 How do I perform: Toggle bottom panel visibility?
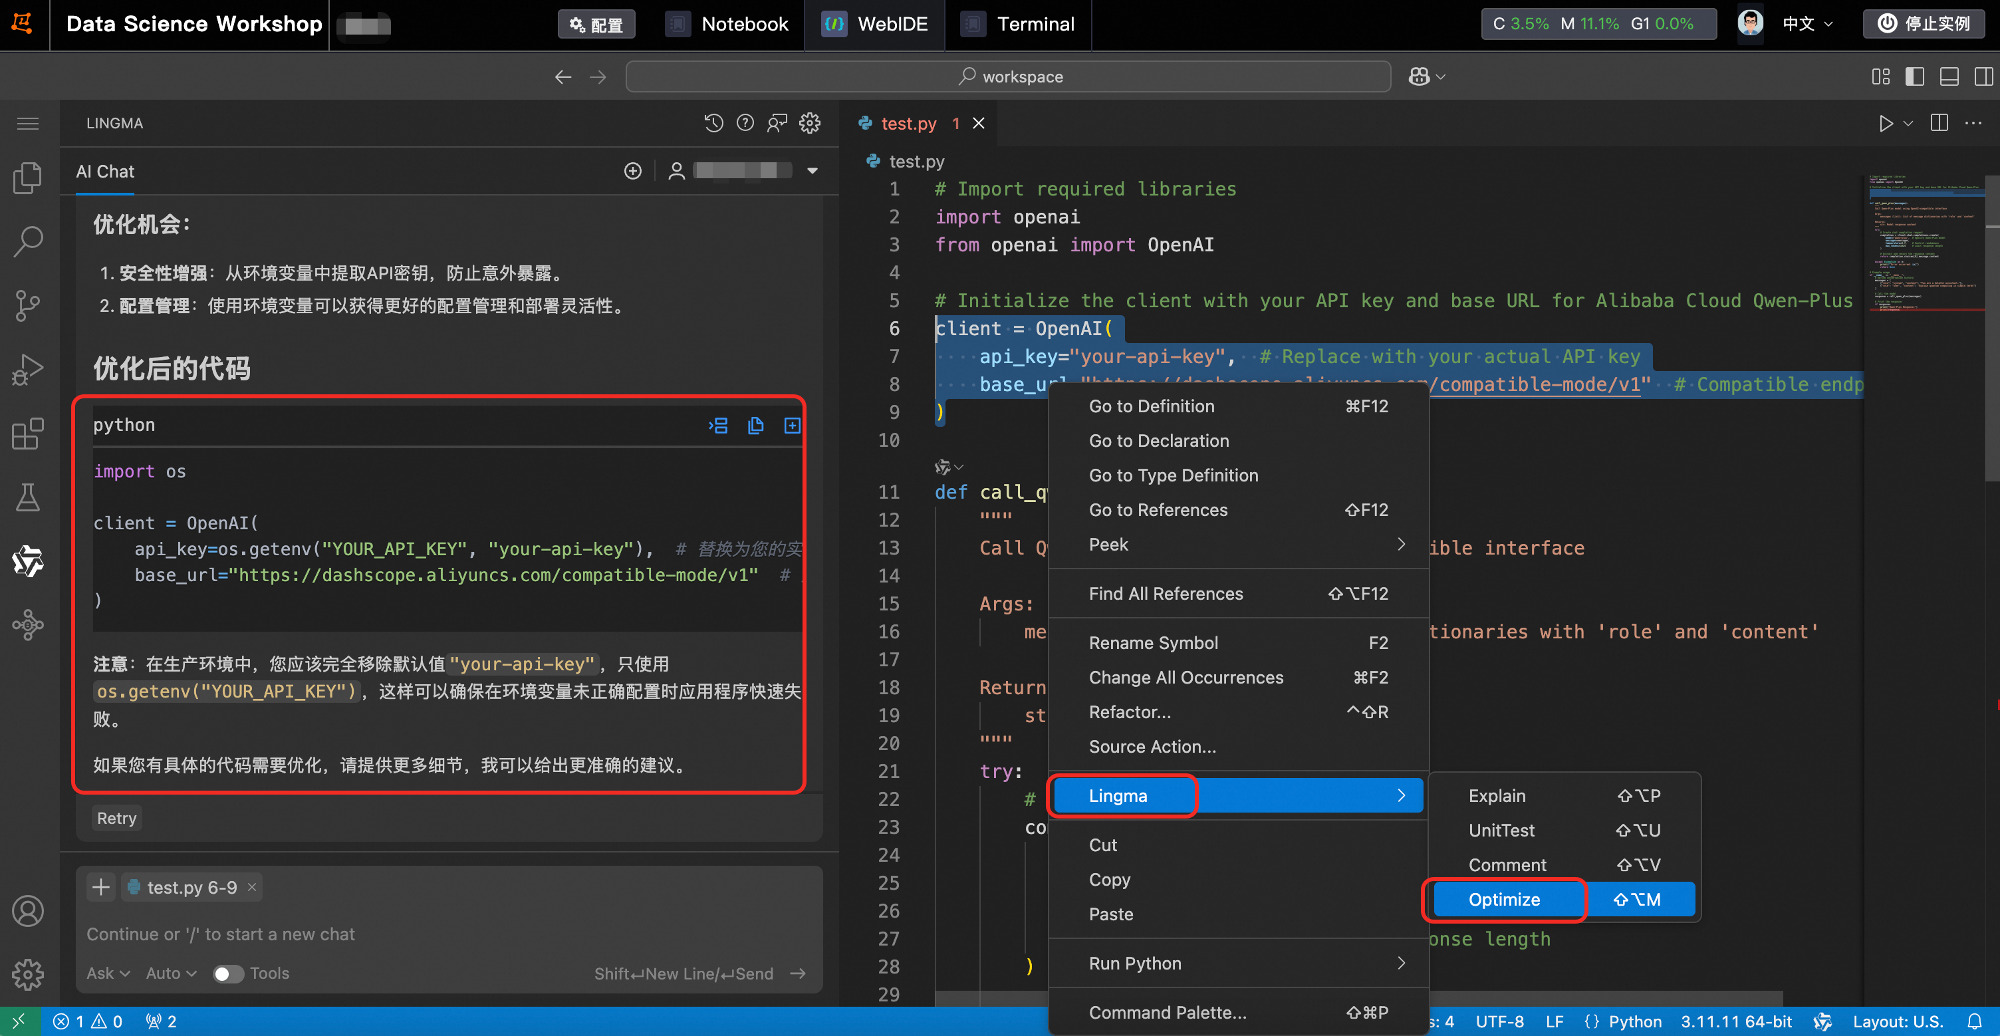pos(1949,76)
